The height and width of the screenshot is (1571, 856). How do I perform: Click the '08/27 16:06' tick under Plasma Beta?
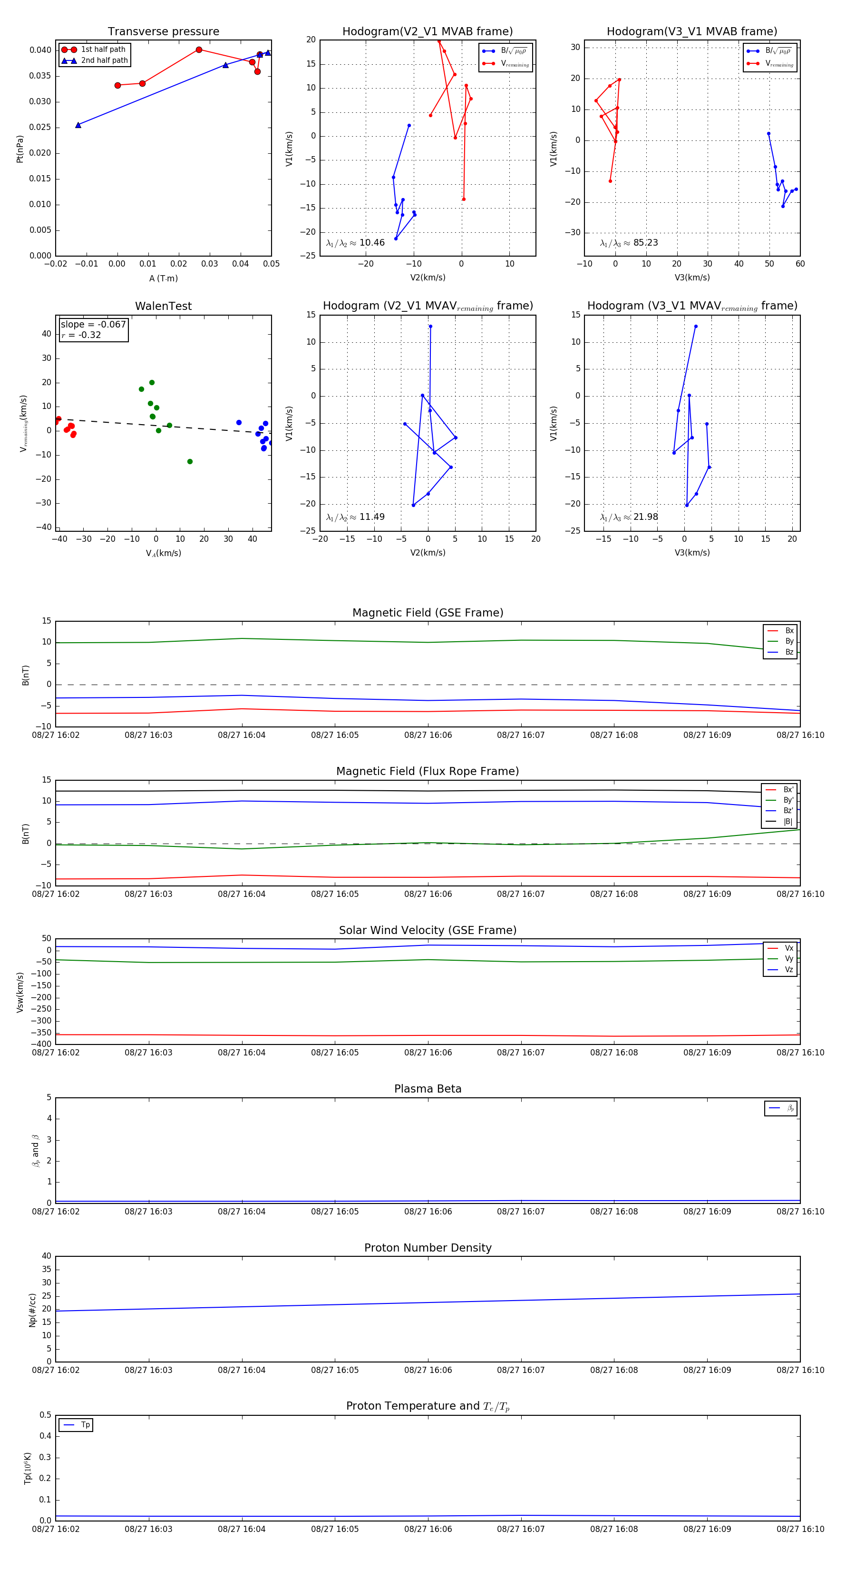428,1212
